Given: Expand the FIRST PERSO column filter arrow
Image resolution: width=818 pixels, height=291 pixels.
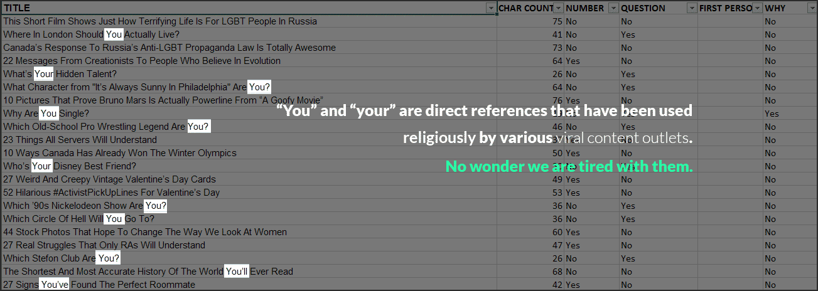Looking at the screenshot, I should 758,8.
